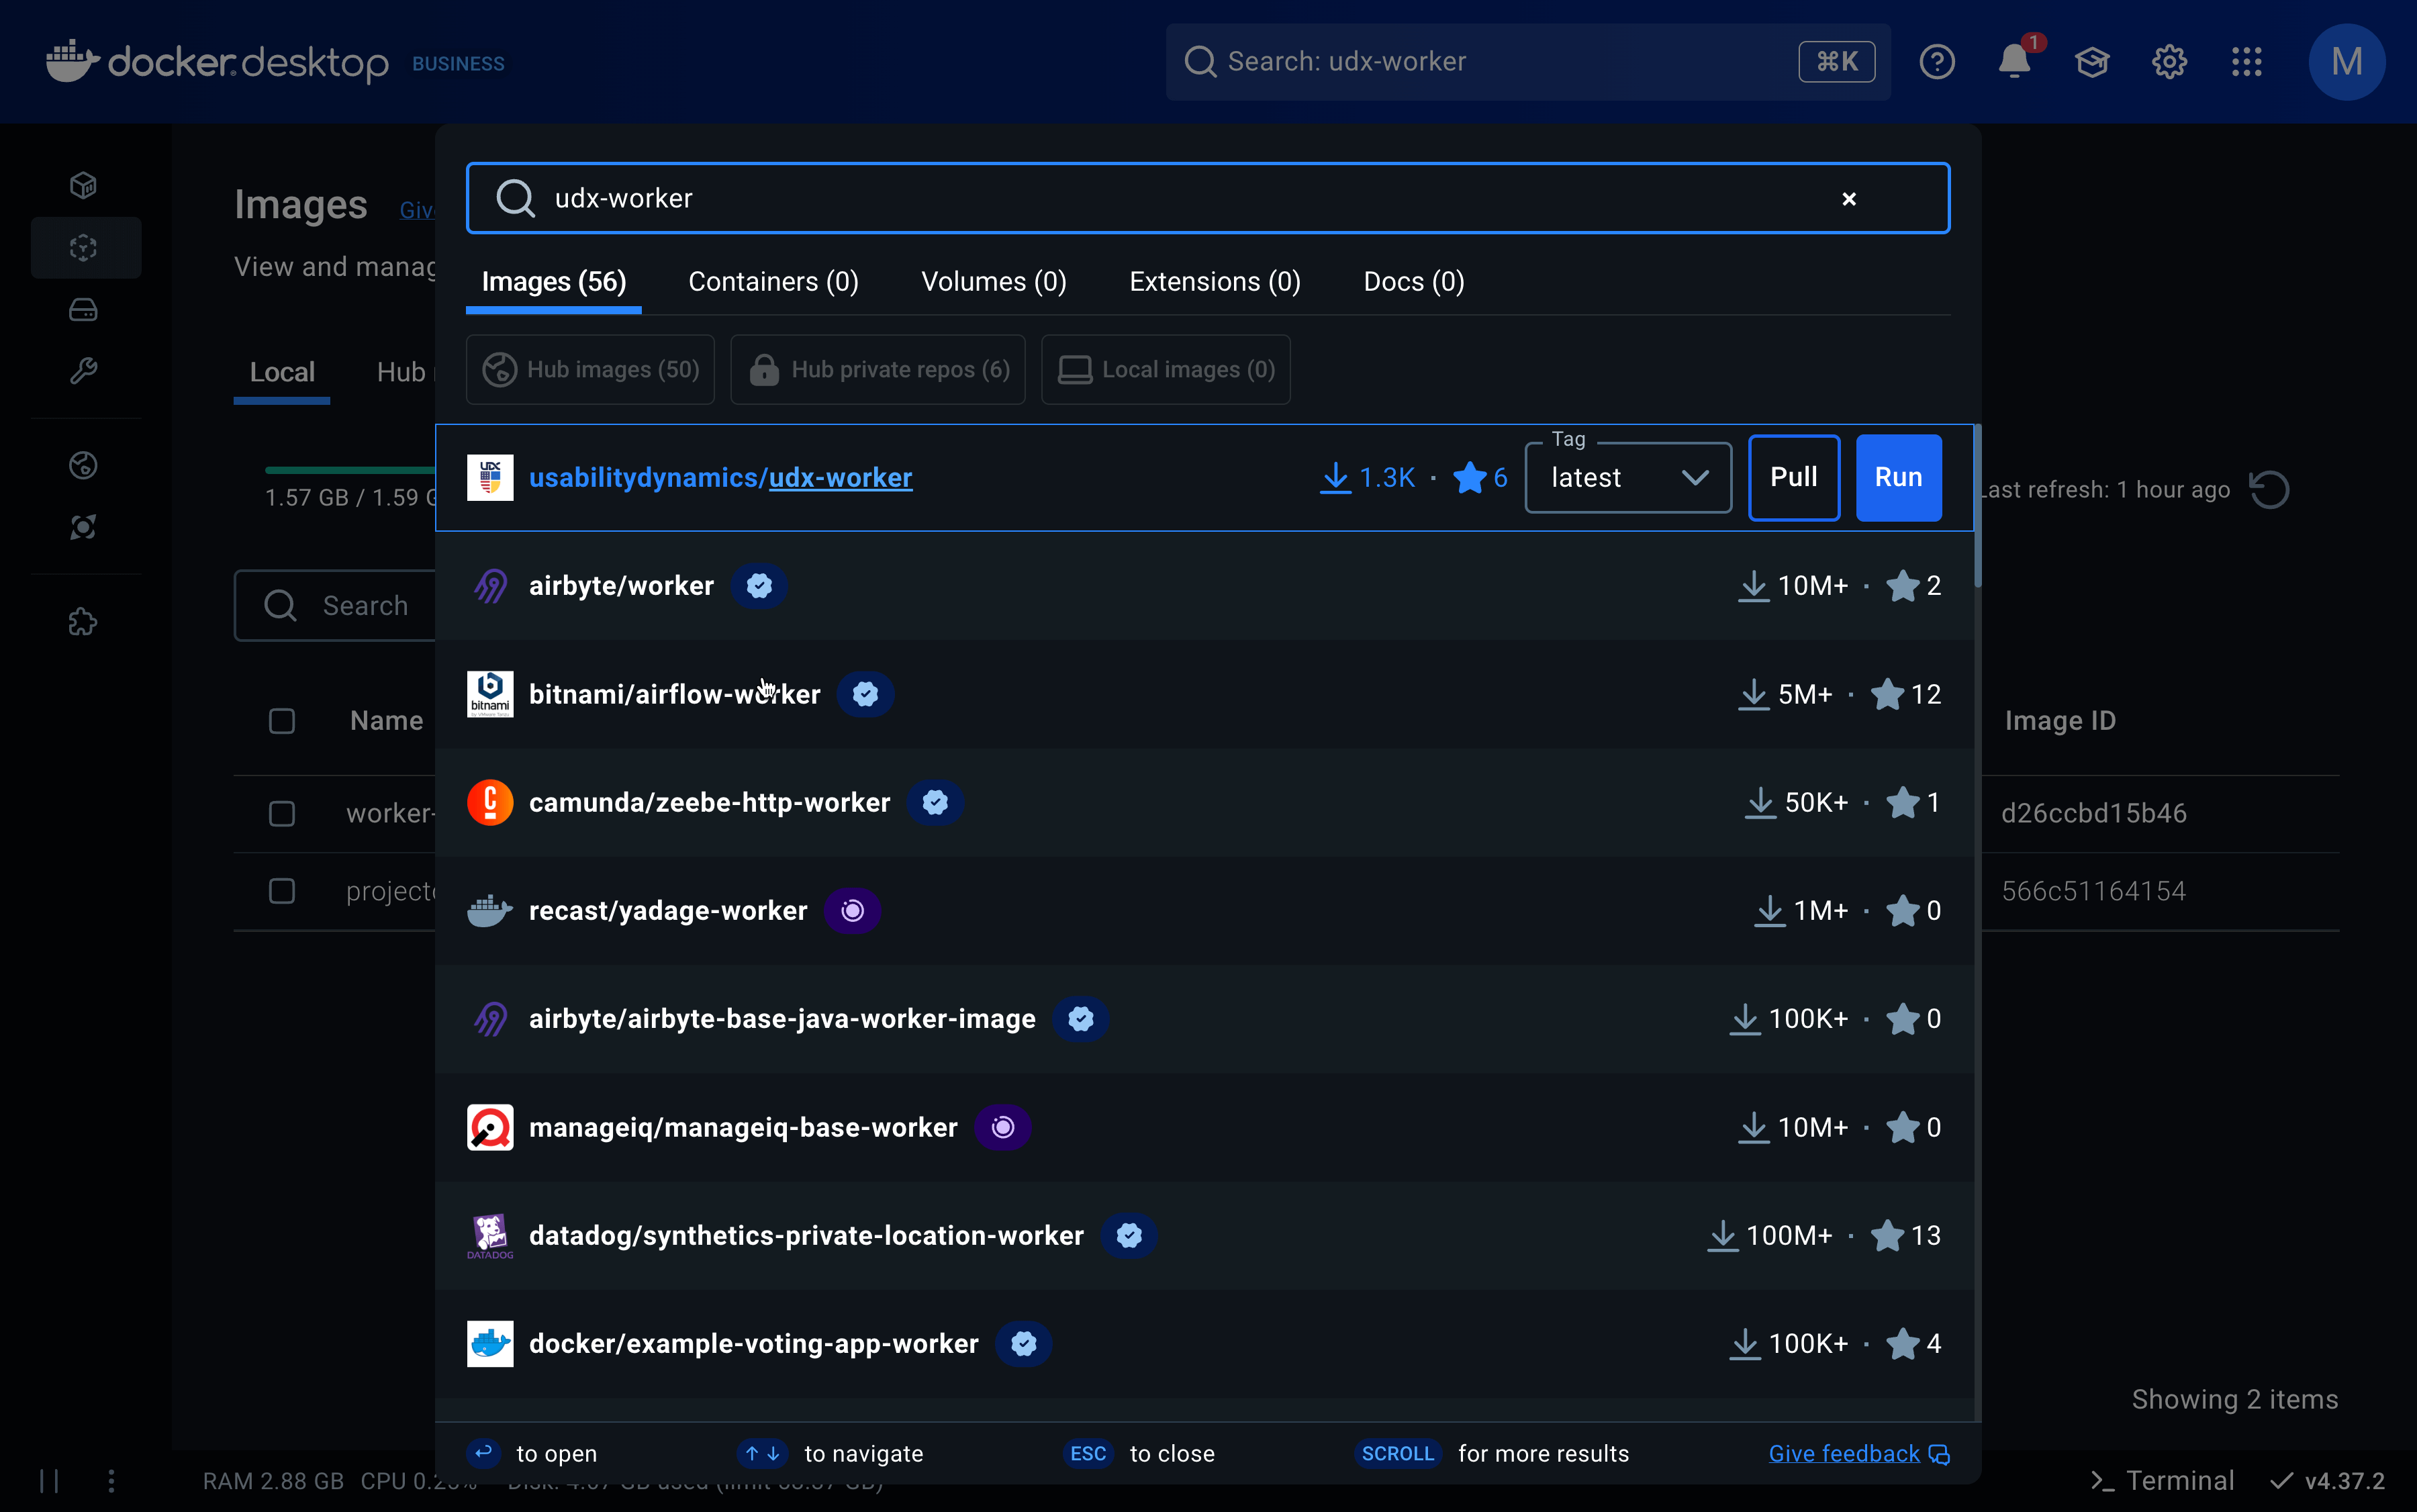2417x1512 pixels.
Task: Open the Volumes sidebar icon
Action: click(x=84, y=310)
